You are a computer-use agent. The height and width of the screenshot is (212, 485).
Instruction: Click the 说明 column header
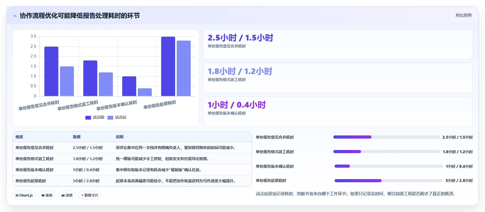click(120, 137)
